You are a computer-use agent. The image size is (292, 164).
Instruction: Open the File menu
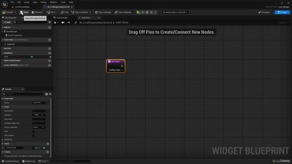[x=12, y=2]
